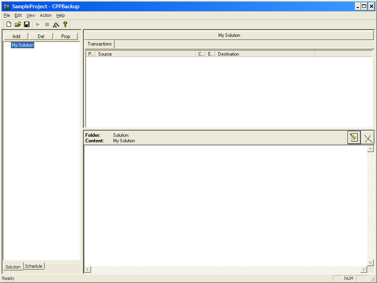This screenshot has height=283, width=377.
Task: Click the Destination column header
Action: click(265, 54)
